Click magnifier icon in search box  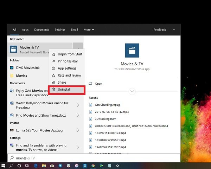tap(12, 158)
